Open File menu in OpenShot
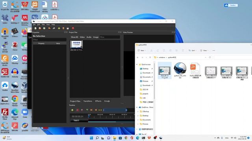Image resolution: width=252 pixels, height=141 pixels. [x=34, y=25]
